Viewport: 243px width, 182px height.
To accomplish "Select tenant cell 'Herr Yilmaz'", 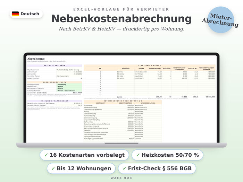I will pyautogui.click(x=141, y=74).
